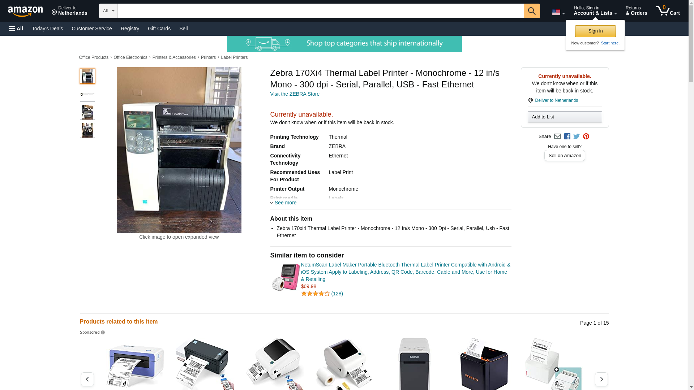Go to the Amazon logo home

(x=25, y=11)
